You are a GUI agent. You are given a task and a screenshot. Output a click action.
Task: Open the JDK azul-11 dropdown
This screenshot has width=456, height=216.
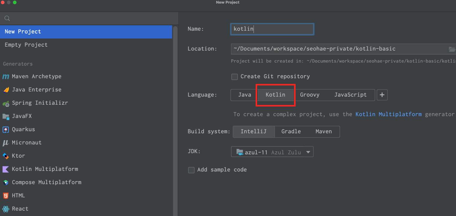272,152
